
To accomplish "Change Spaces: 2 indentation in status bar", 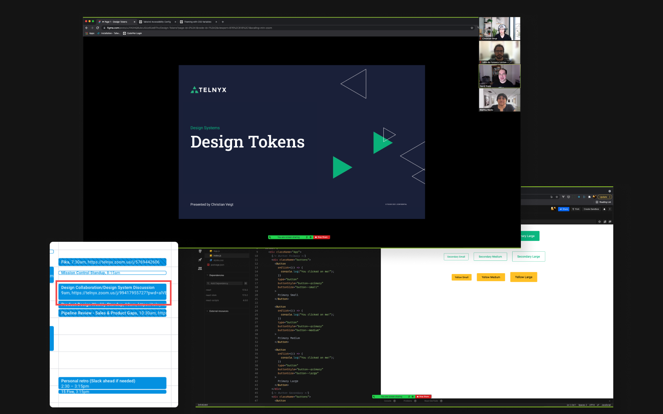I will click(583, 405).
